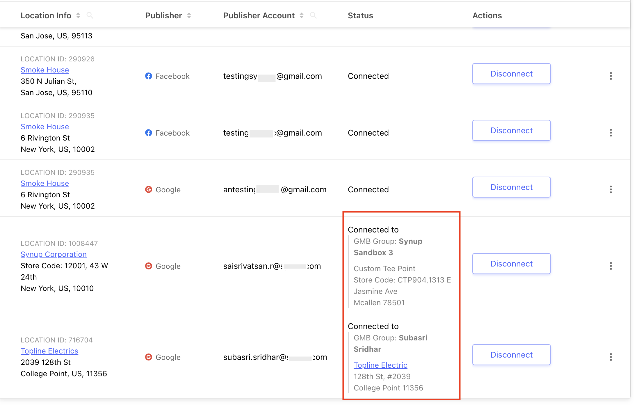This screenshot has height=405, width=634.
Task: Click the Connected status in the antesting row
Action: (x=368, y=189)
